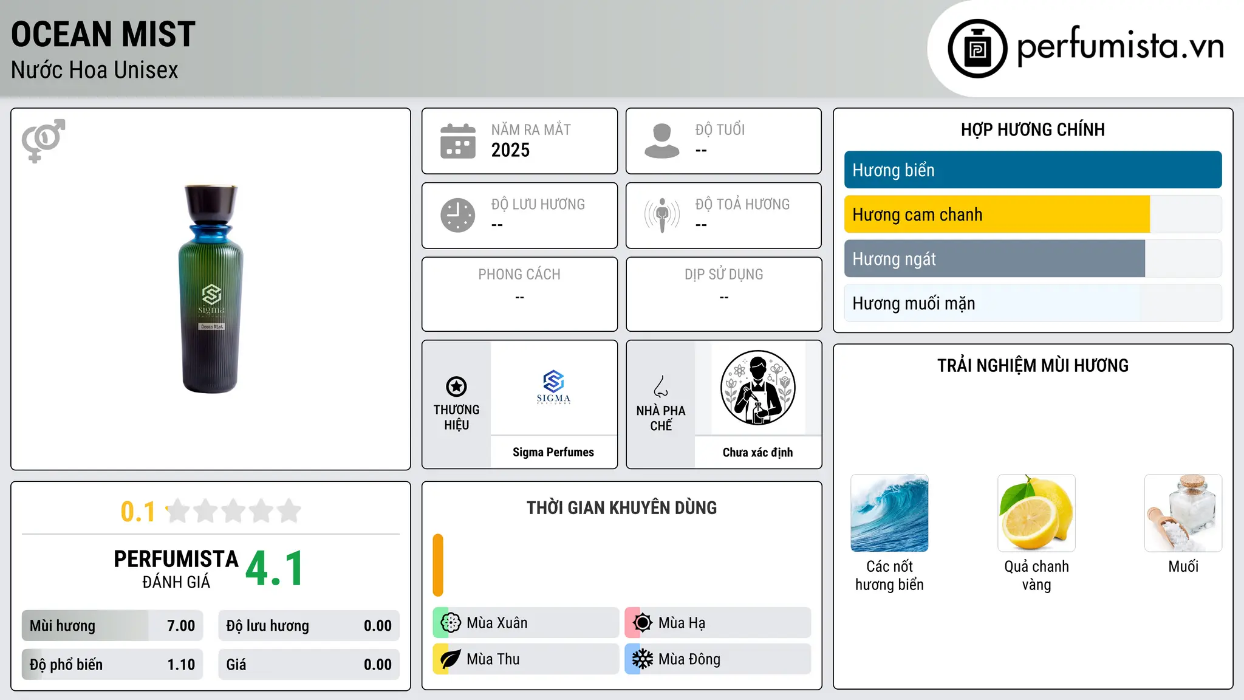The width and height of the screenshot is (1244, 700).
Task: Open the Chưa xác định perfumer link
Action: [757, 452]
